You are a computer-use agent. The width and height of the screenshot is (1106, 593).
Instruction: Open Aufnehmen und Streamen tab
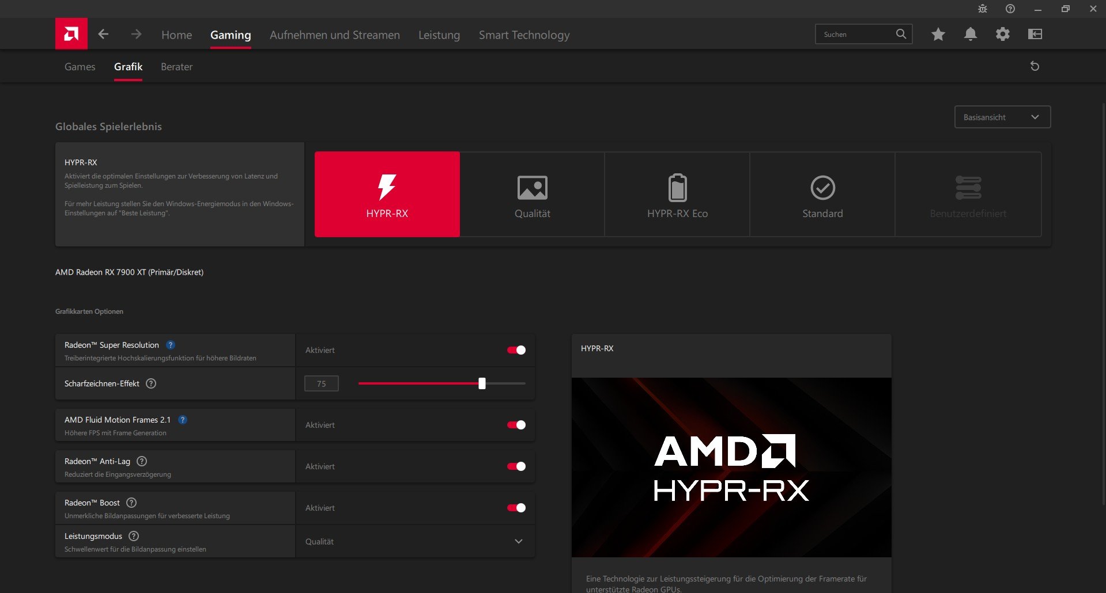click(335, 35)
